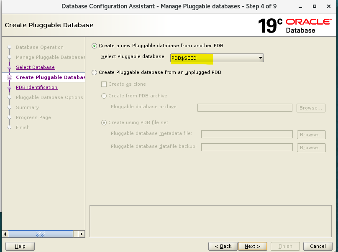
Task: Open the Select Pluggable database dropdown arrow
Action: pos(260,58)
